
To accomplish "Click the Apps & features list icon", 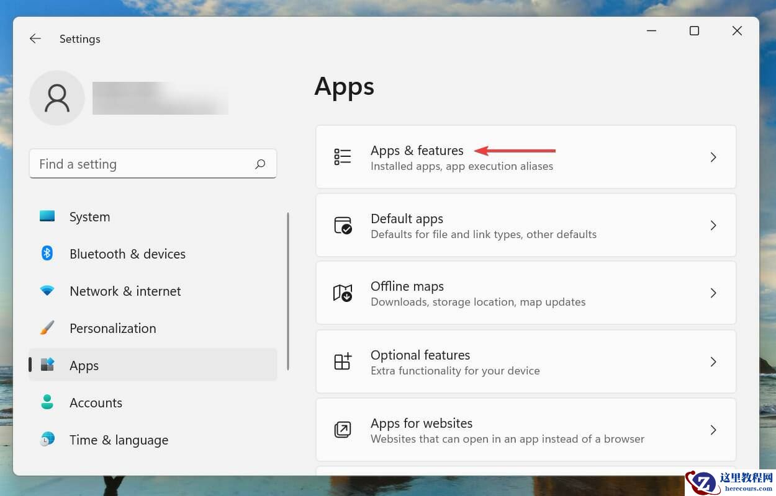I will pyautogui.click(x=343, y=157).
